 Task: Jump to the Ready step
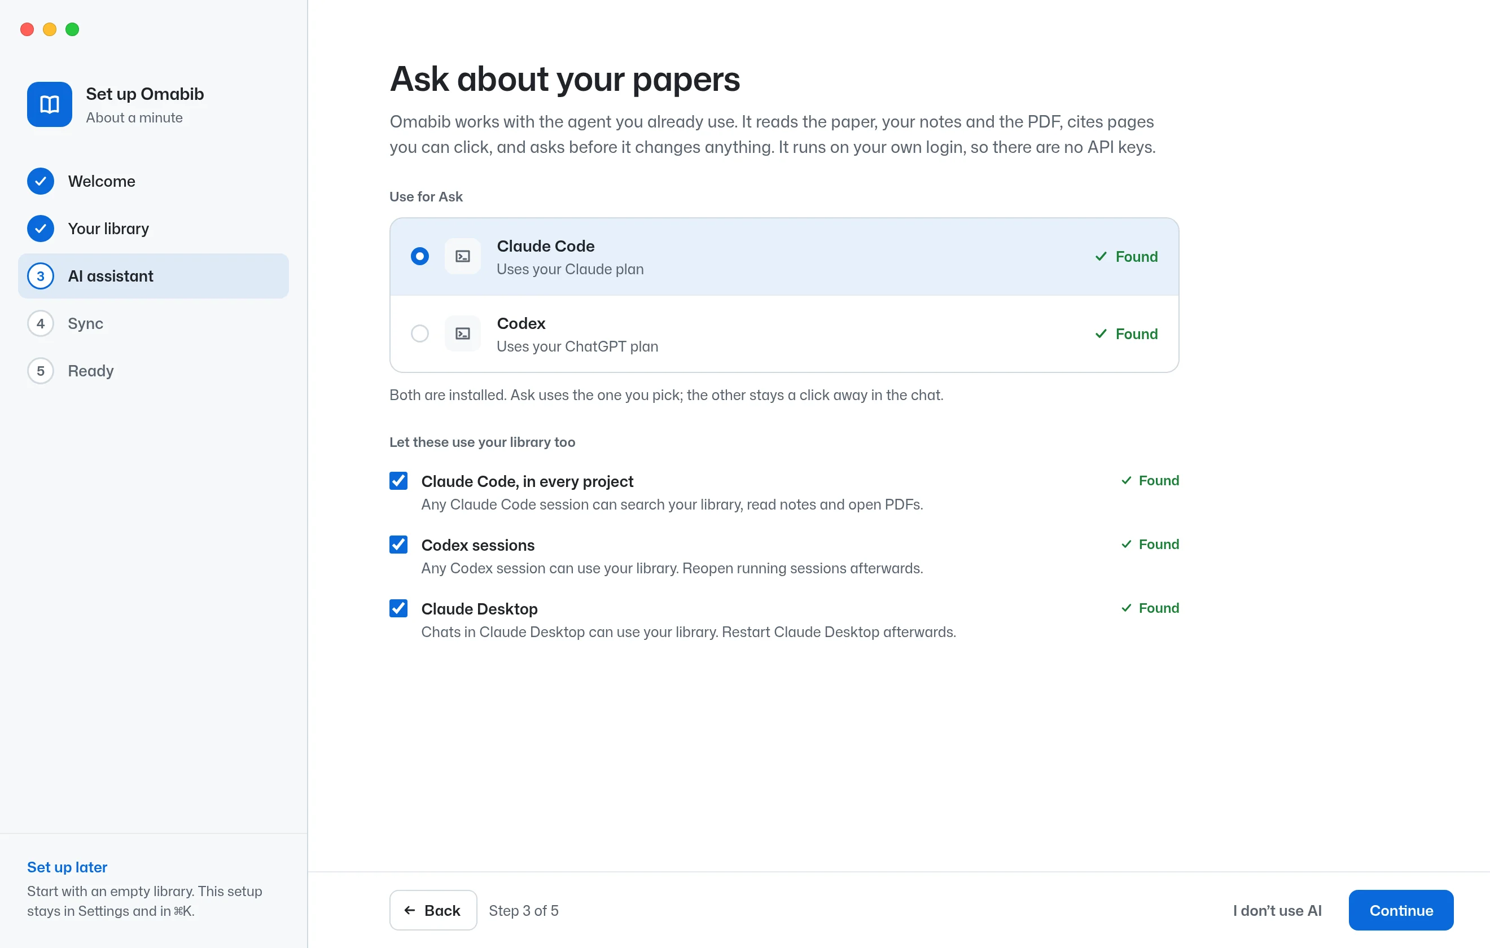(154, 371)
